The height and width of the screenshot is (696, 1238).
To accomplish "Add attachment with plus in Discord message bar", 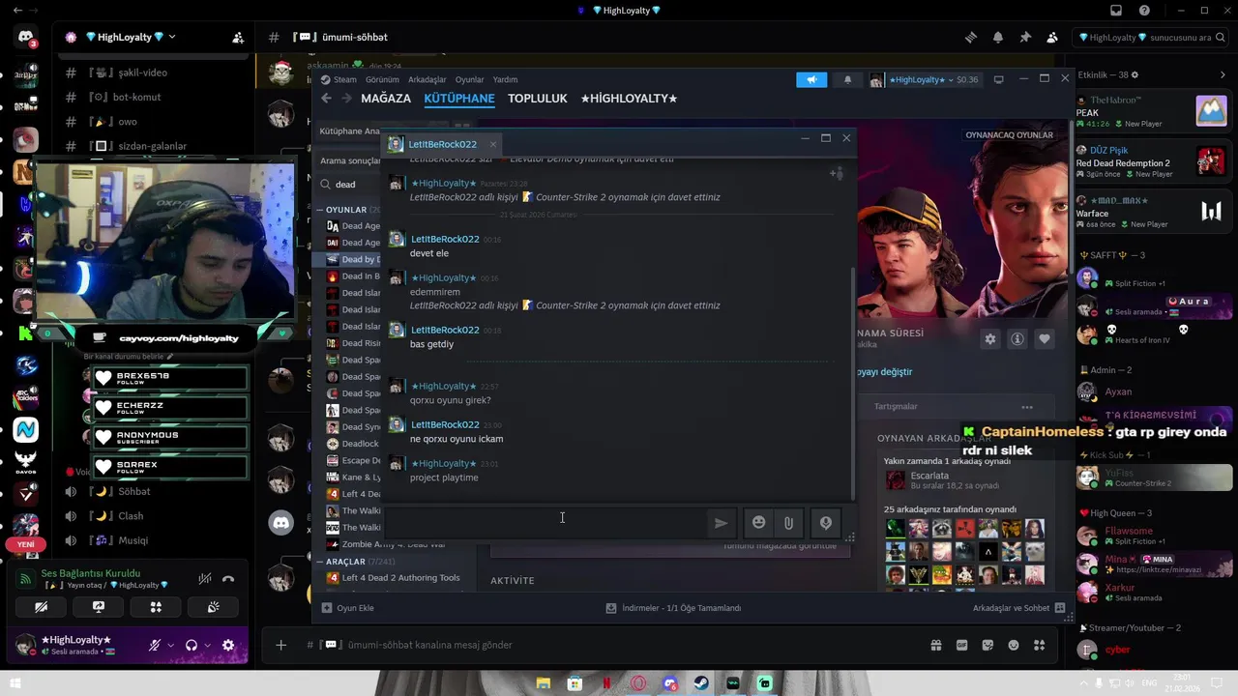I will point(280,645).
